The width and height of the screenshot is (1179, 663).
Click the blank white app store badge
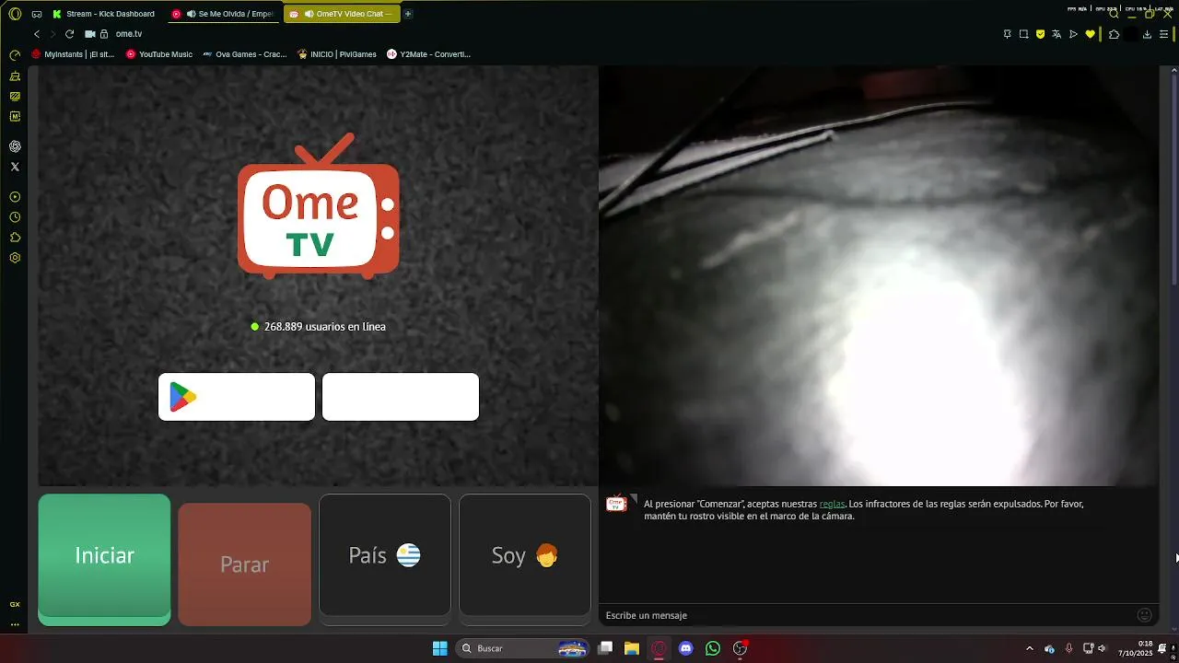[x=401, y=397]
